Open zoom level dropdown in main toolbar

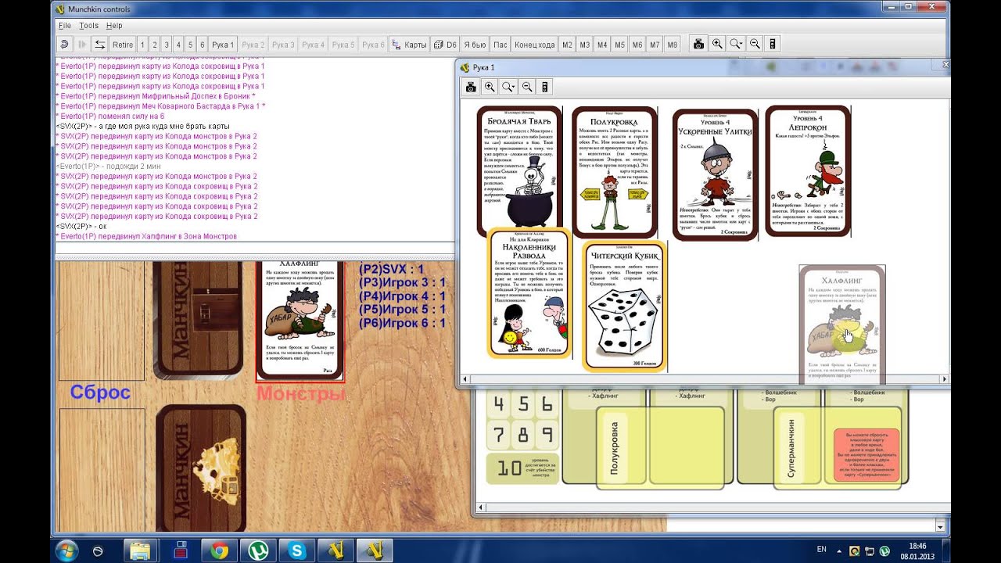point(736,45)
